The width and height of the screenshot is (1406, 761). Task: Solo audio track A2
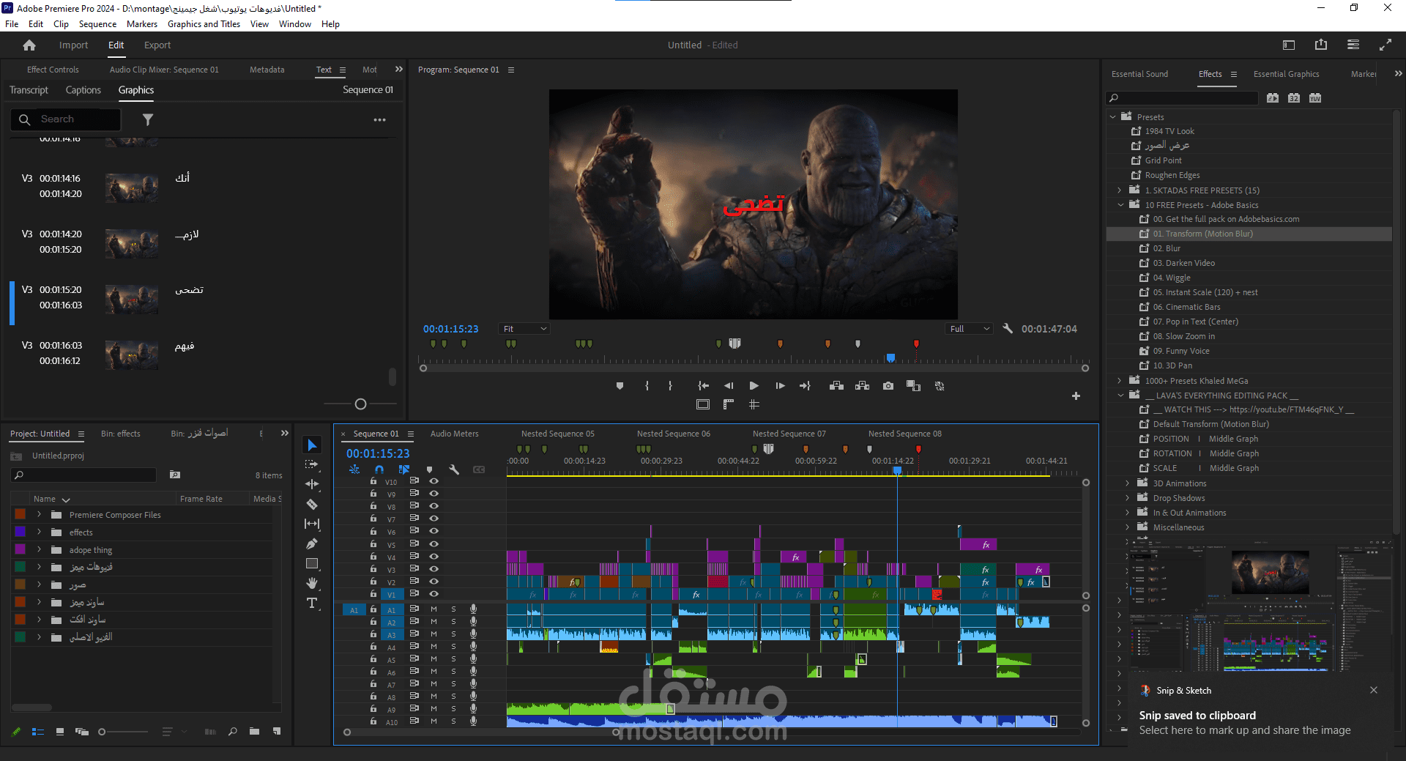[453, 622]
